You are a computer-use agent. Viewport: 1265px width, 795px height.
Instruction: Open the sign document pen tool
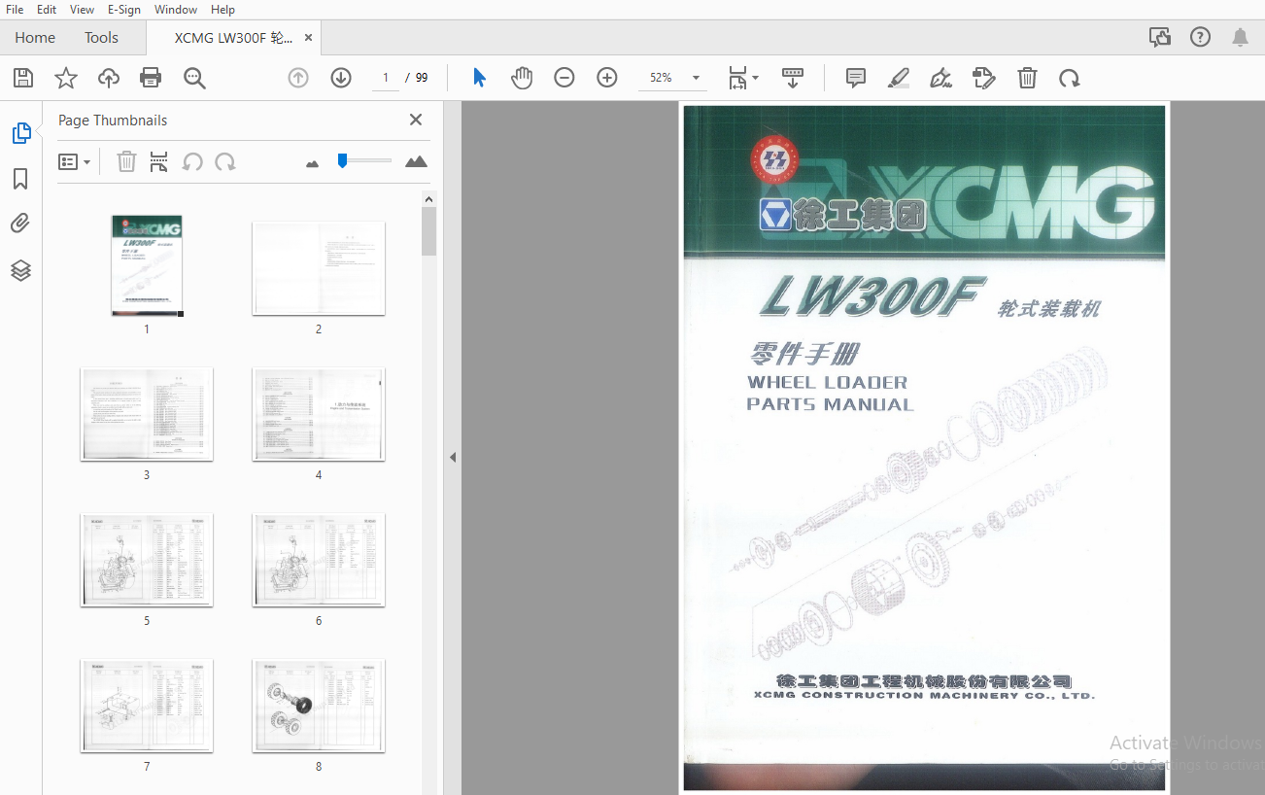click(940, 78)
